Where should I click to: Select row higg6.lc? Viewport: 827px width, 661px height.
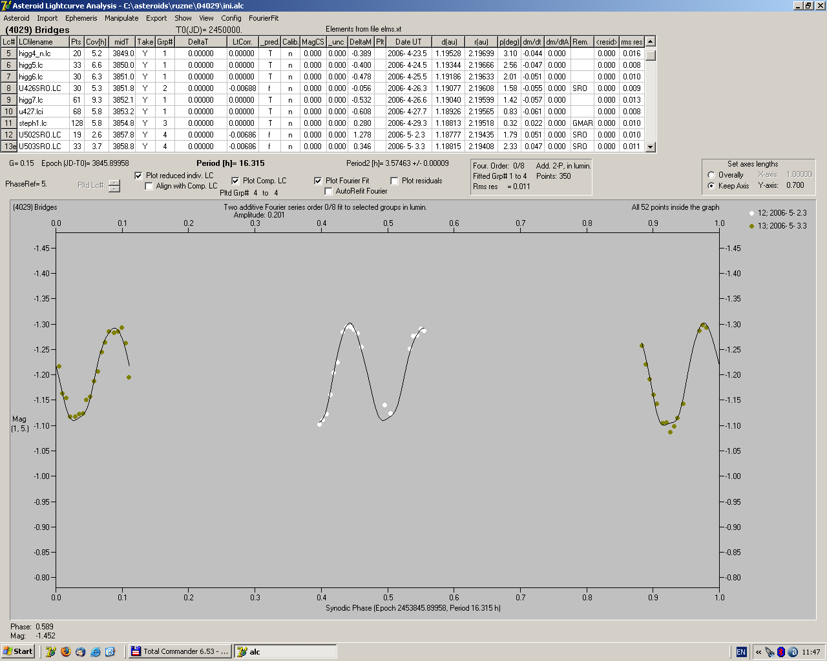point(323,77)
